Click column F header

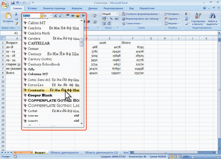point(133,39)
